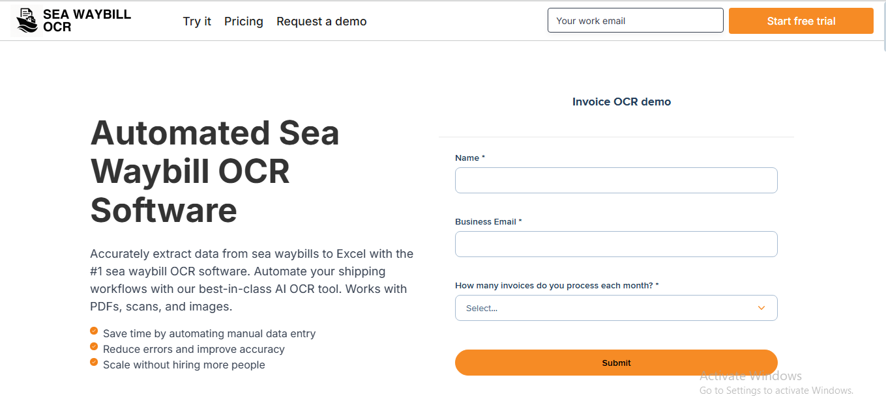Click the "SEA WAYBILL OCR" logo text
The height and width of the screenshot is (414, 886).
[87, 21]
